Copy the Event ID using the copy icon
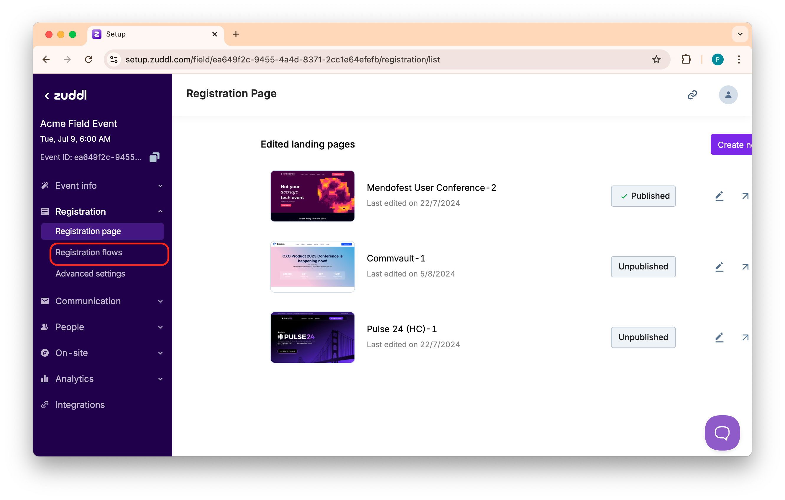Screen dimensions: 785x500 [x=154, y=157]
